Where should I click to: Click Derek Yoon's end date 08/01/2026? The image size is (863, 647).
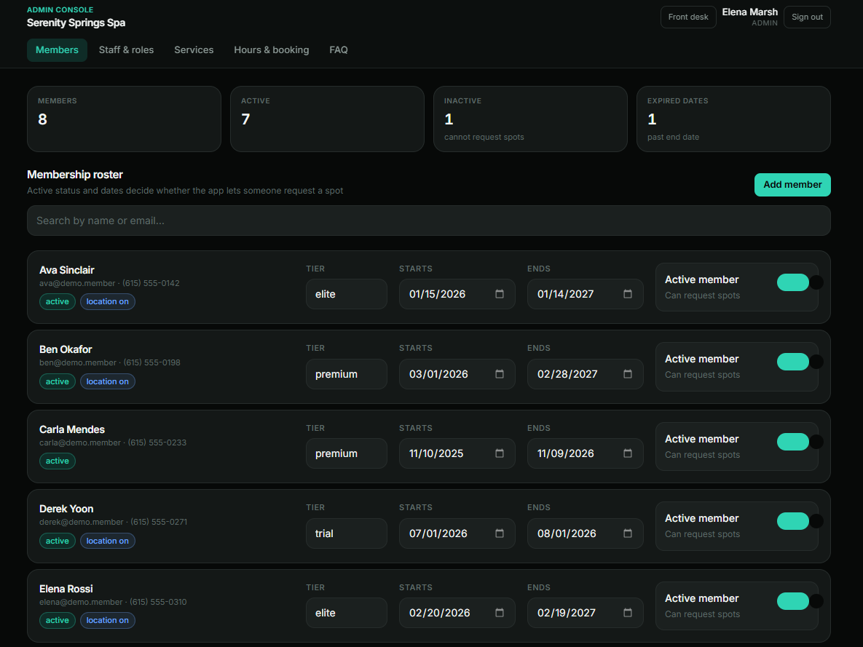[x=567, y=533]
